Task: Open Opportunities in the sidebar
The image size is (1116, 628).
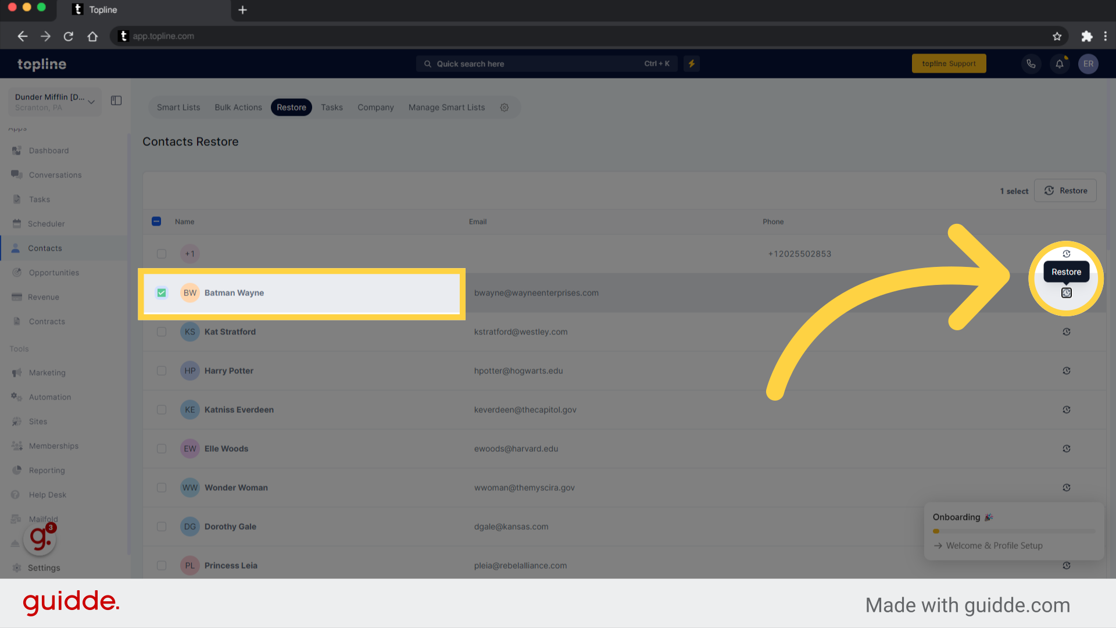Action: [54, 273]
